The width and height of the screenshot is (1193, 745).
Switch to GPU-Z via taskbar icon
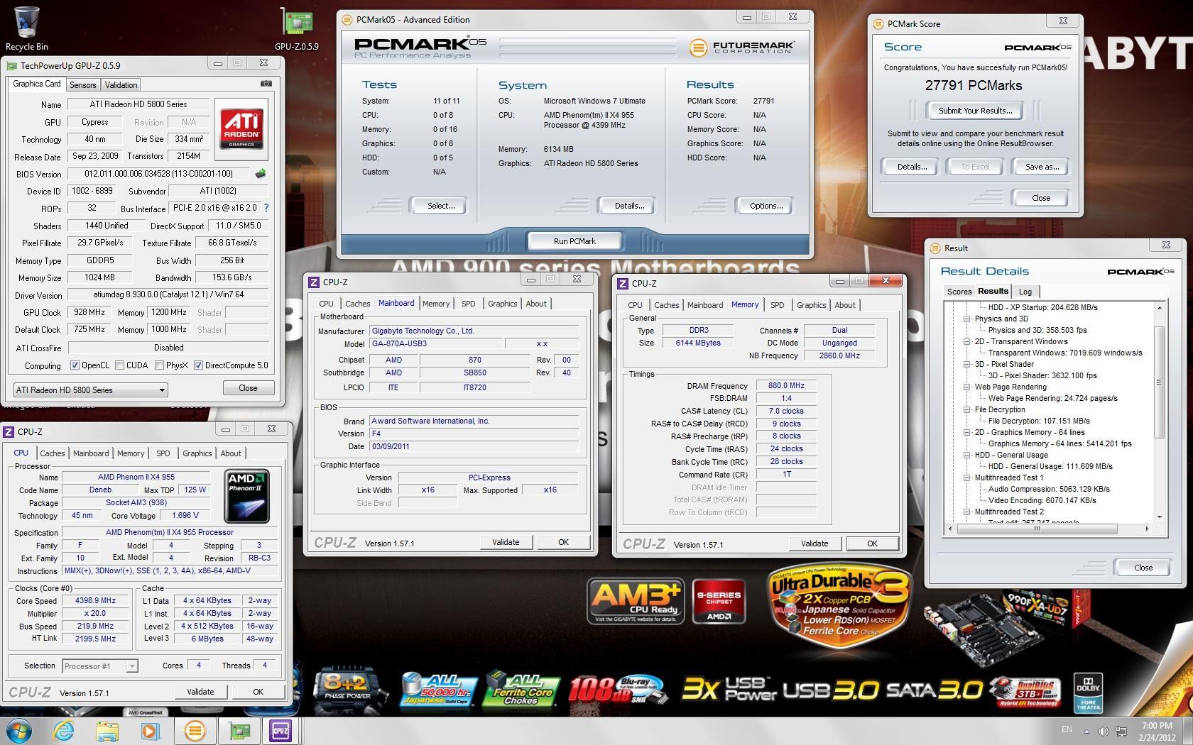[239, 730]
